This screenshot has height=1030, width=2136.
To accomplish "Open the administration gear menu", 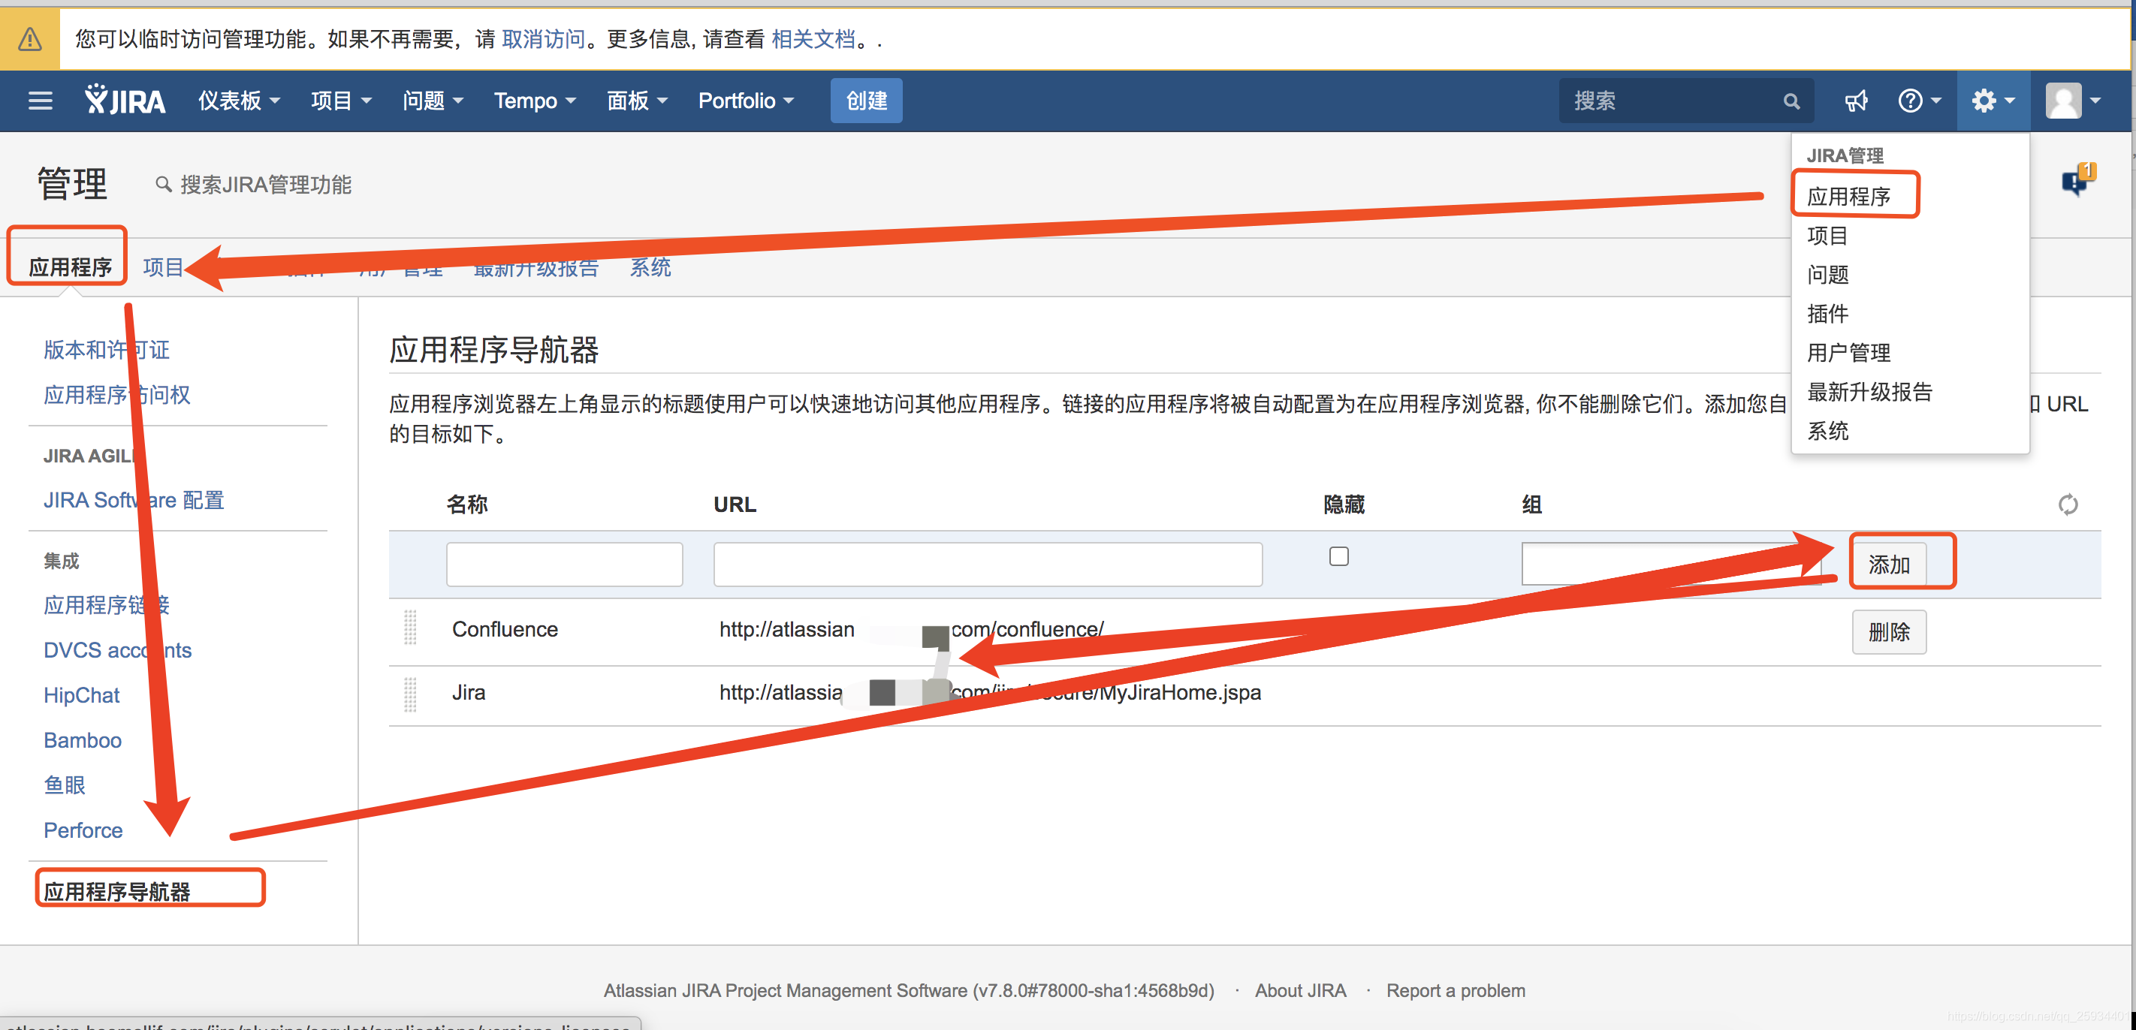I will coord(1993,101).
